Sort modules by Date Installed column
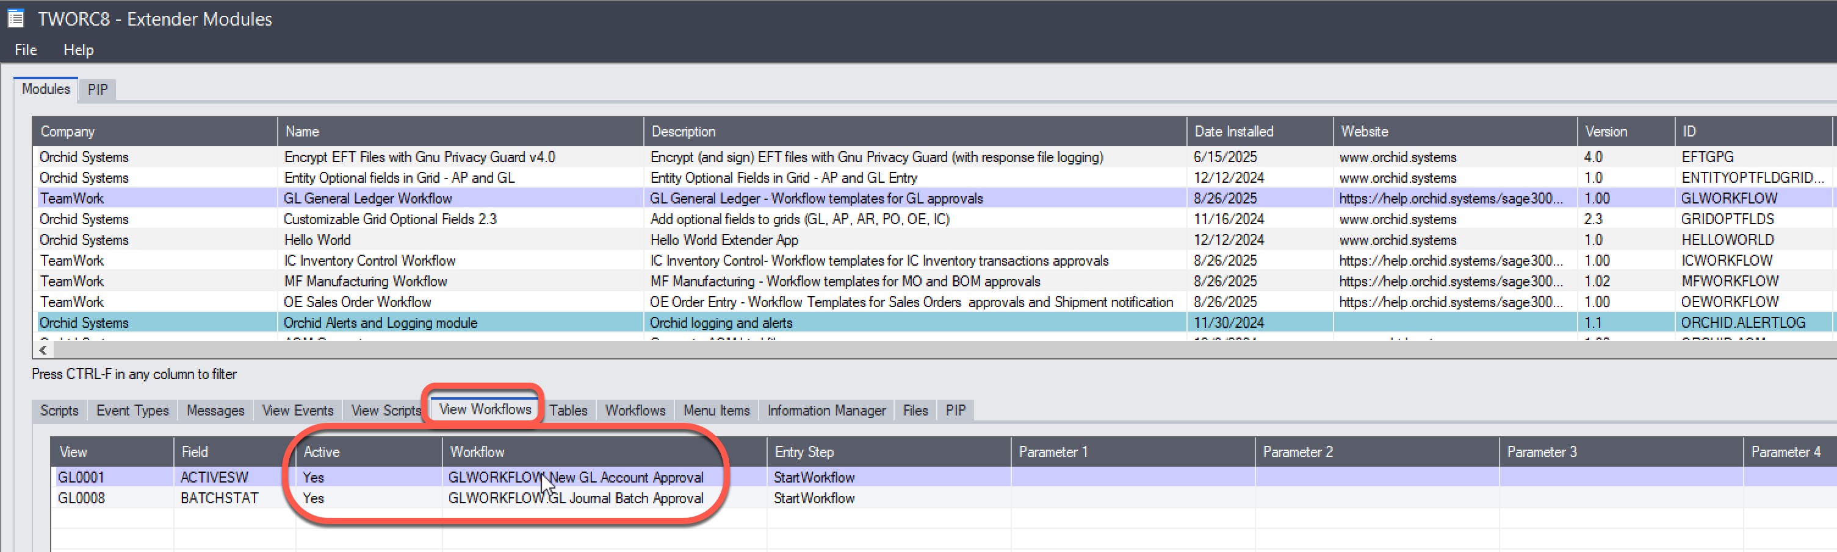 point(1233,132)
